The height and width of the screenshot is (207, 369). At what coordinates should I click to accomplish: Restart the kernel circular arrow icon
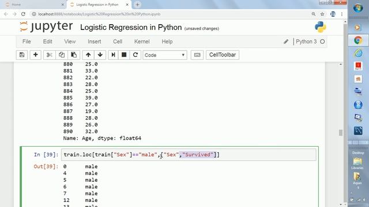[x=135, y=55]
